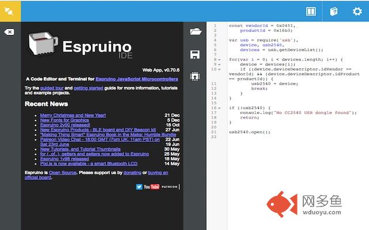Click the for loop code line
Screen dimensions: 369x230
point(286,60)
